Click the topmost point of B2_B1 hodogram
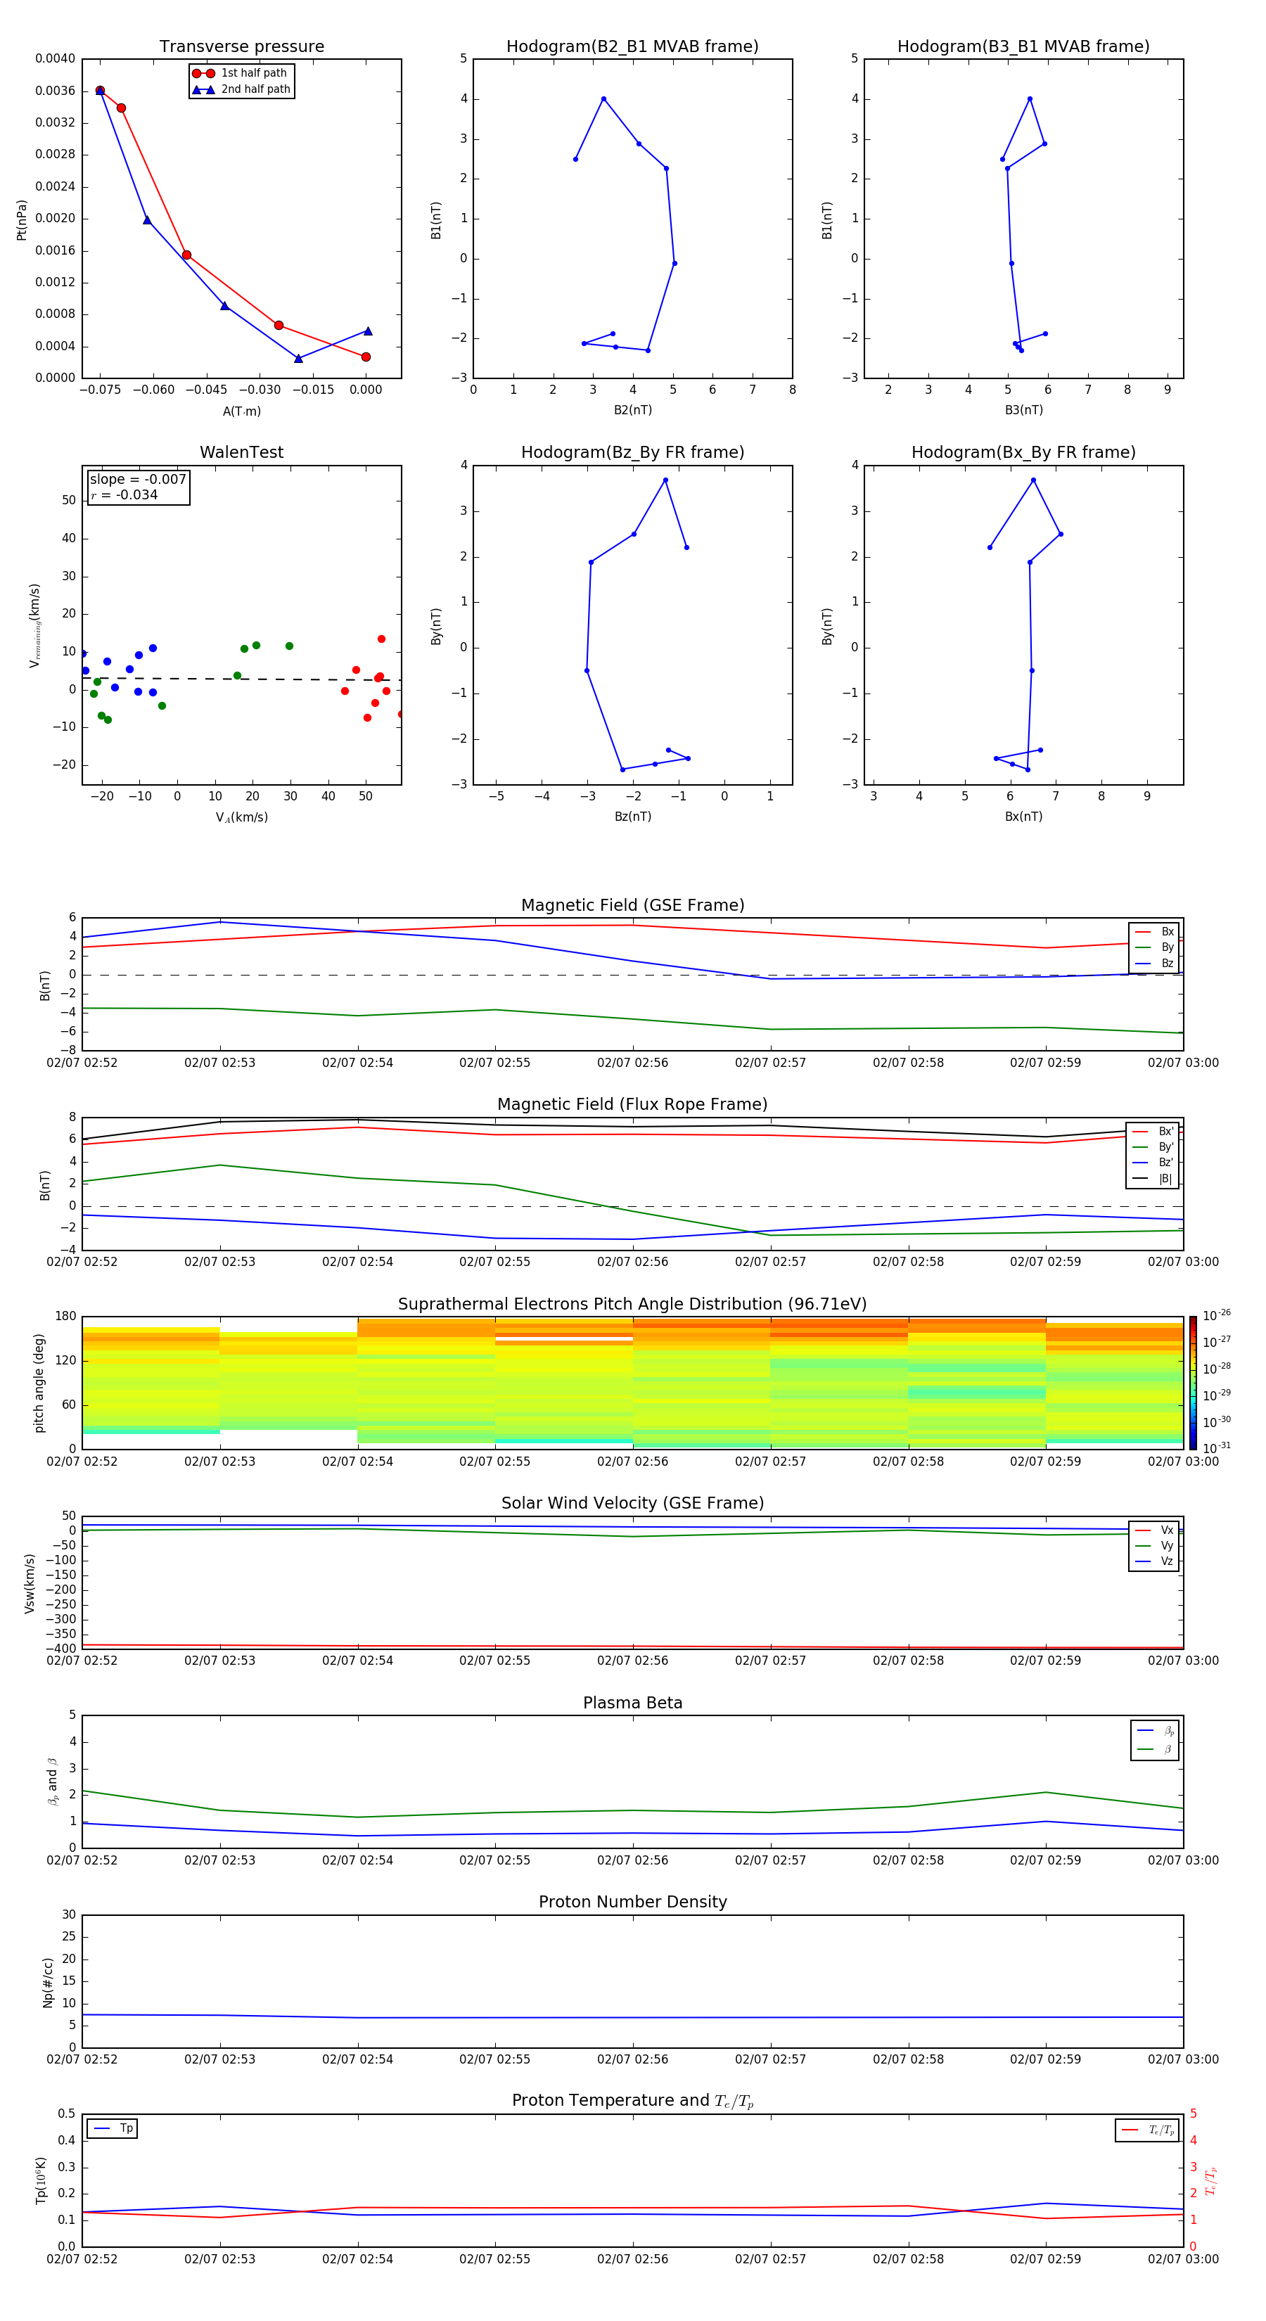 coord(603,99)
